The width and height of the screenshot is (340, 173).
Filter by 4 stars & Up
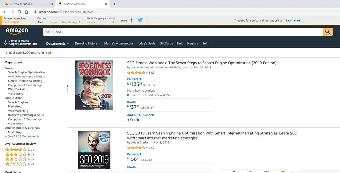click(20, 150)
